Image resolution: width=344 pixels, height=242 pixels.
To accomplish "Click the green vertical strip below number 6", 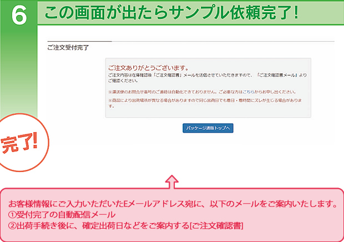I will (18, 67).
